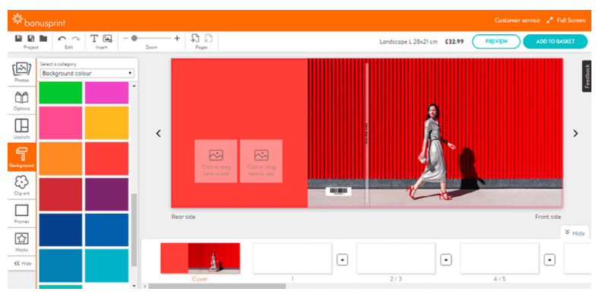Add spread after pages 2 / 3

point(445,260)
